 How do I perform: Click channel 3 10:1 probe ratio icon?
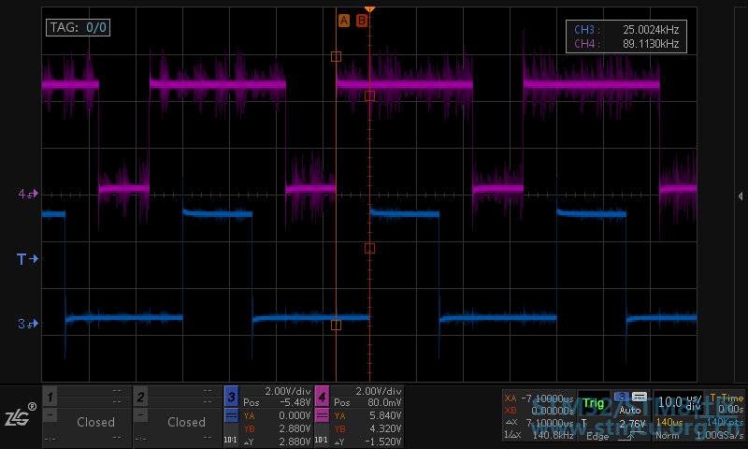pos(231,439)
